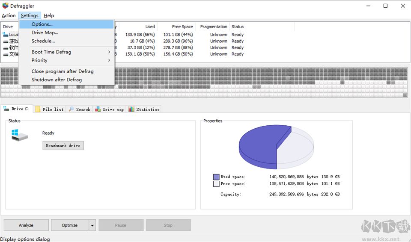Click the Search tab magnifier icon
The image size is (411, 242).
click(x=71, y=109)
